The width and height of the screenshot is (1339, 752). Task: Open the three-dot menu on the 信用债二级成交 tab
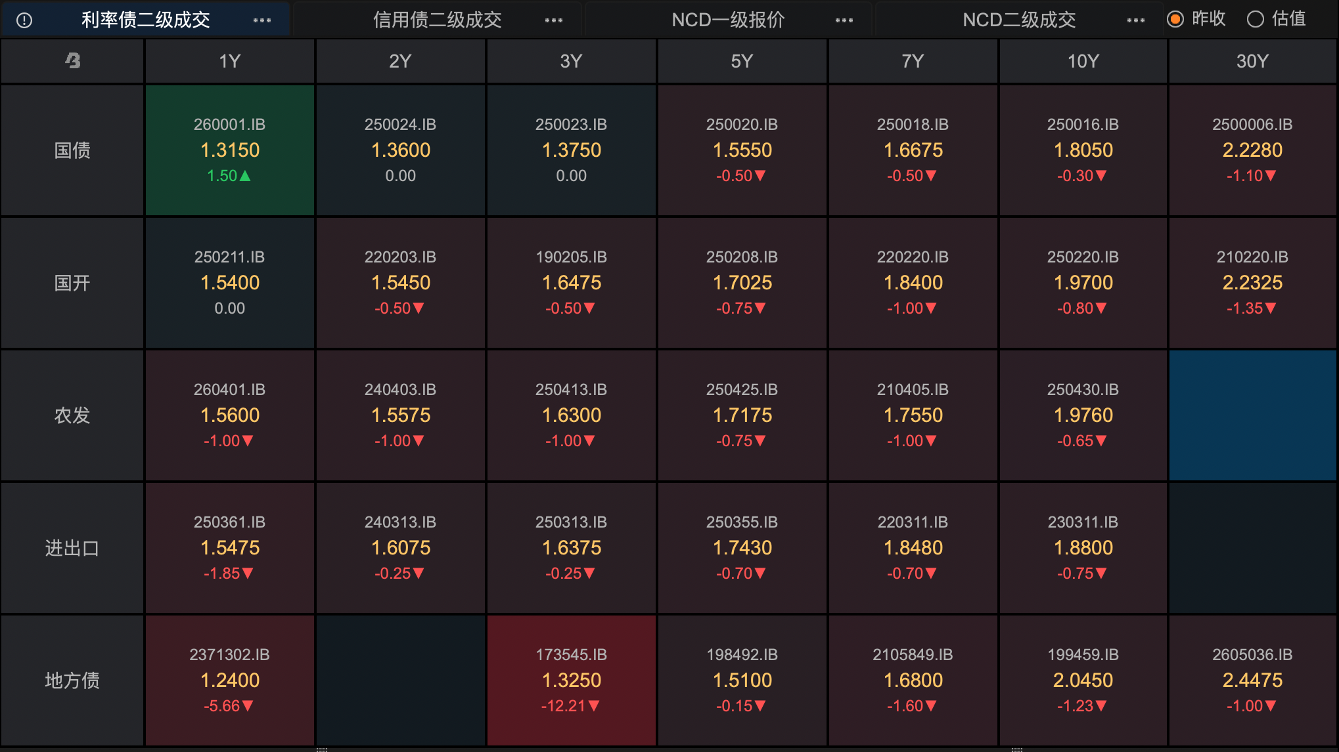click(x=554, y=20)
